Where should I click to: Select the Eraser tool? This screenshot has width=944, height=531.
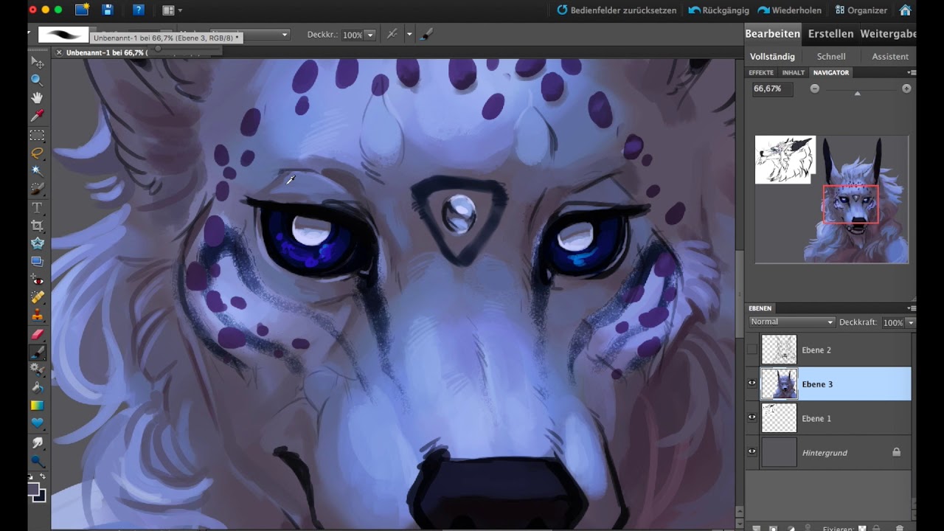[x=37, y=335]
